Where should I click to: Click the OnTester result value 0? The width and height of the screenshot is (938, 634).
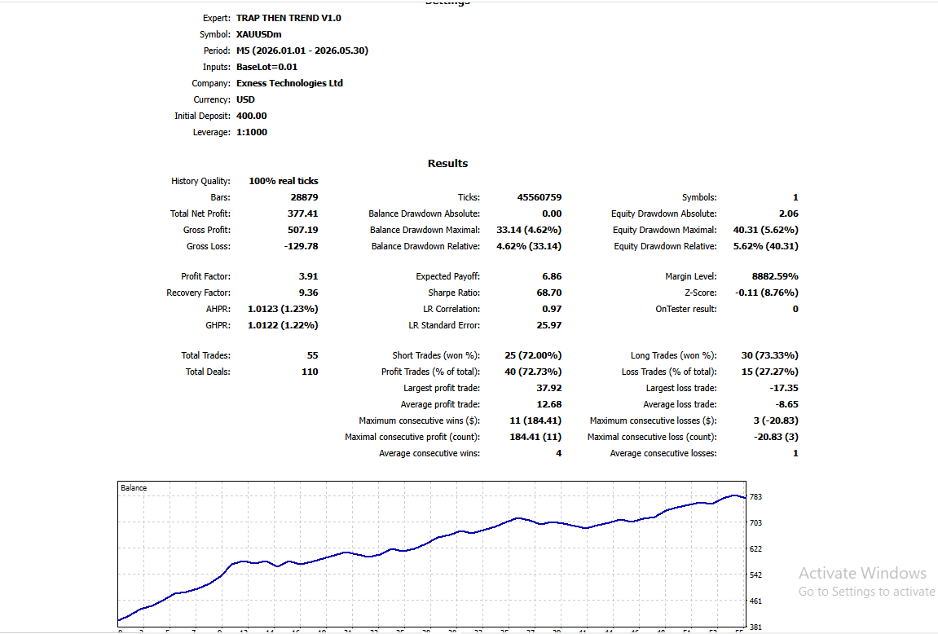pos(795,309)
